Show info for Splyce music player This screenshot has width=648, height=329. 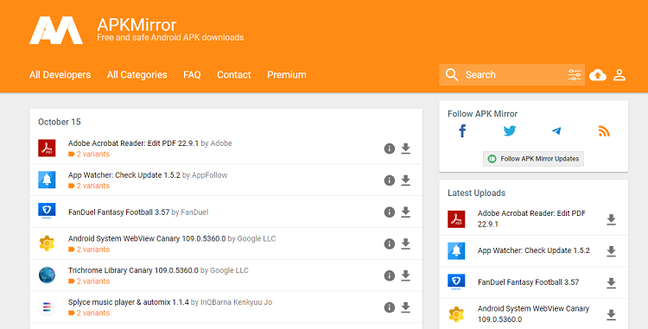point(390,307)
